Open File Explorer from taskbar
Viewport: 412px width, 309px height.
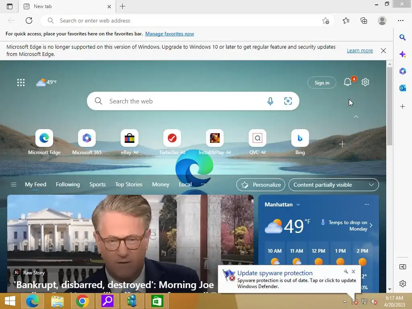point(57,301)
